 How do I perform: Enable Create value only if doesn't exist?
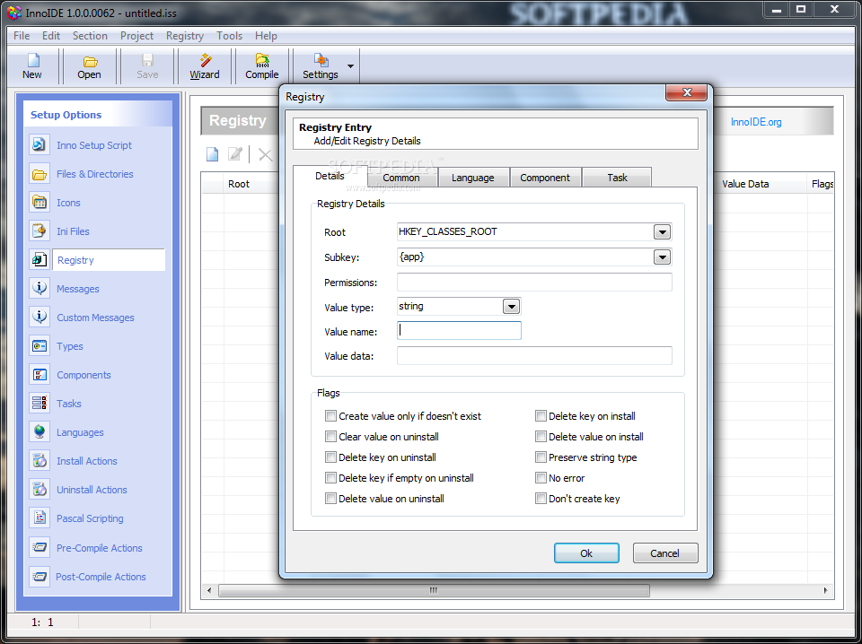pos(330,416)
